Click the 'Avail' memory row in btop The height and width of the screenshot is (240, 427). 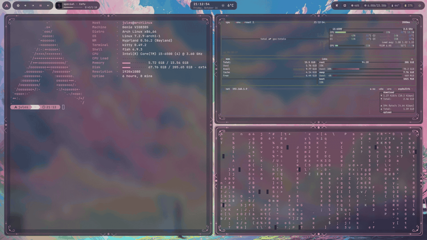(x=270, y=69)
